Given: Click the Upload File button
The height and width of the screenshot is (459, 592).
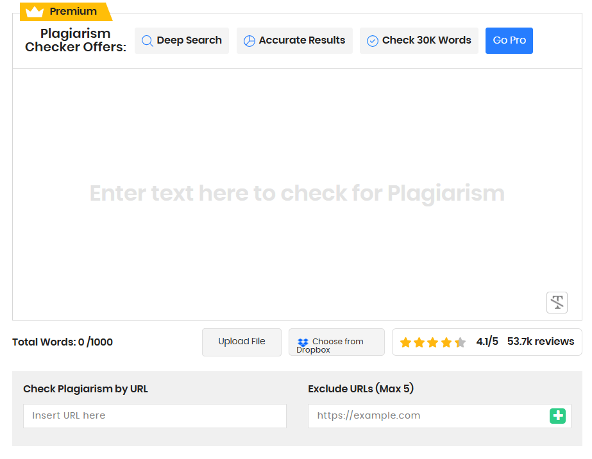Looking at the screenshot, I should tap(241, 342).
